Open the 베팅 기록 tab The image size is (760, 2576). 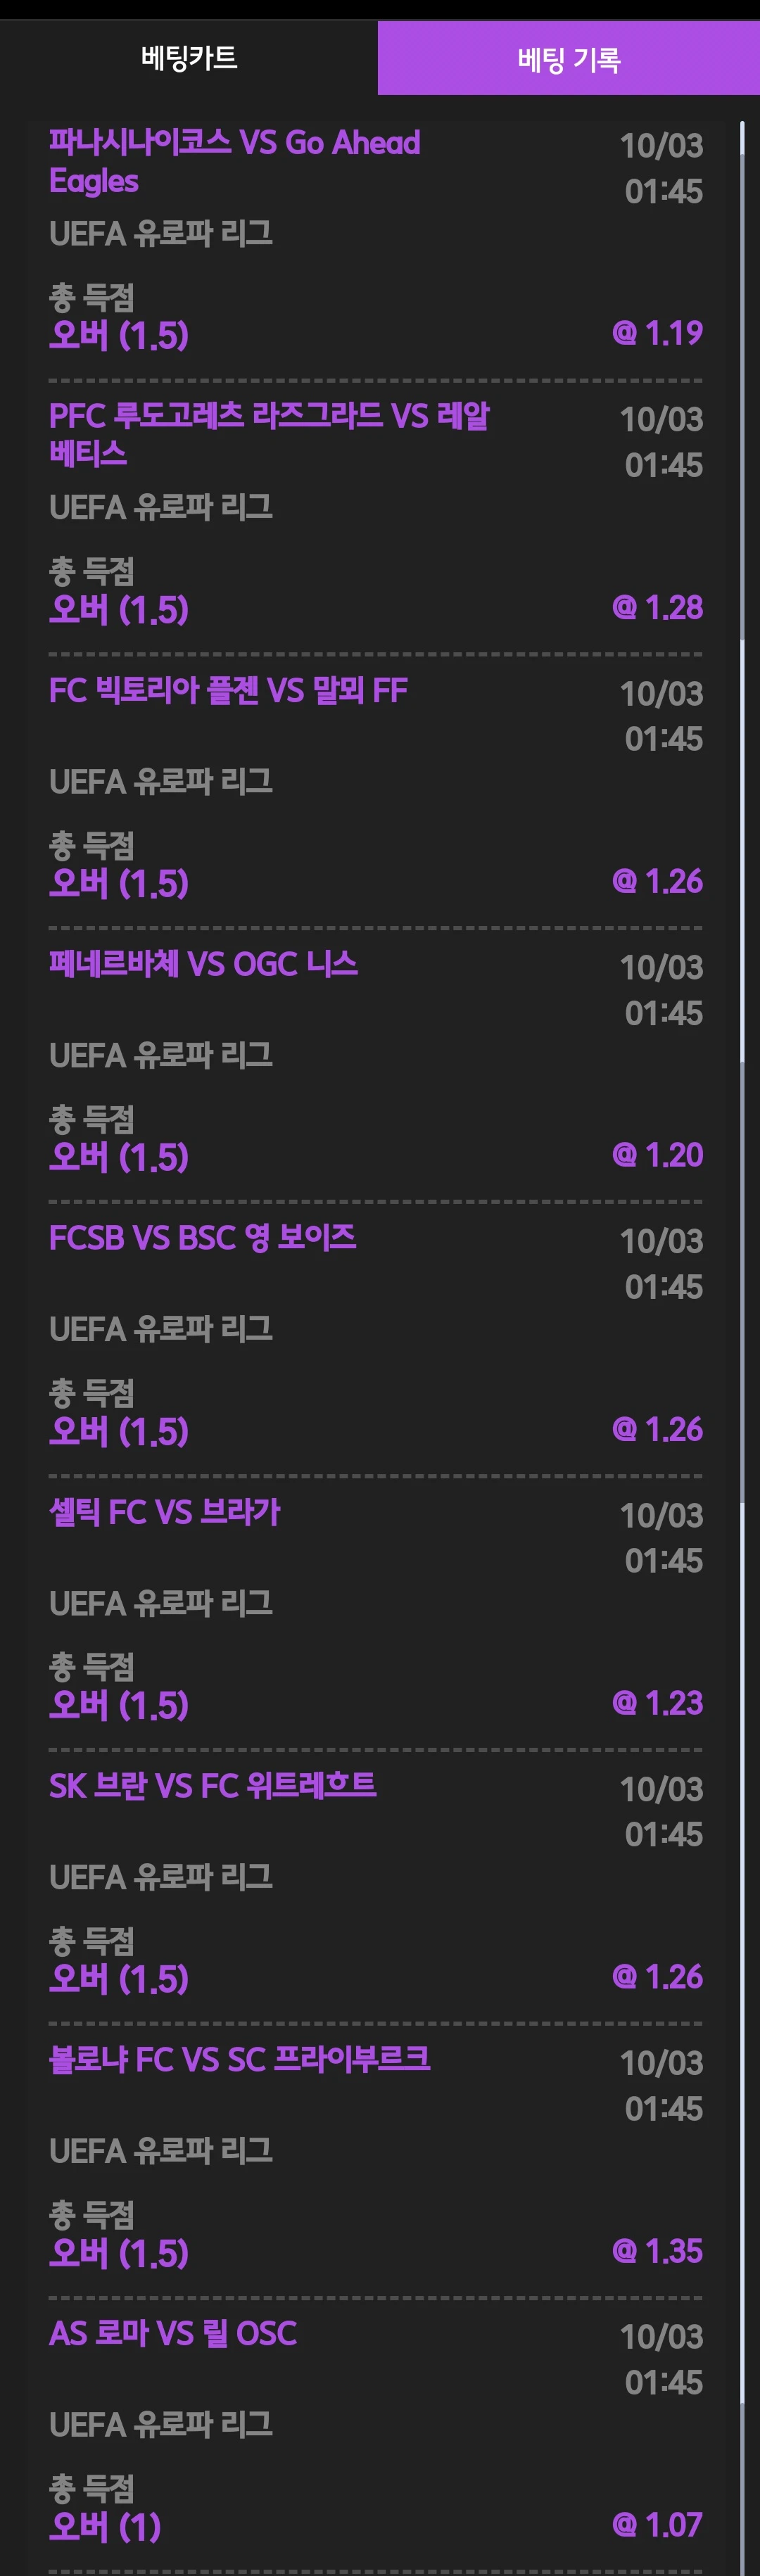[x=568, y=59]
